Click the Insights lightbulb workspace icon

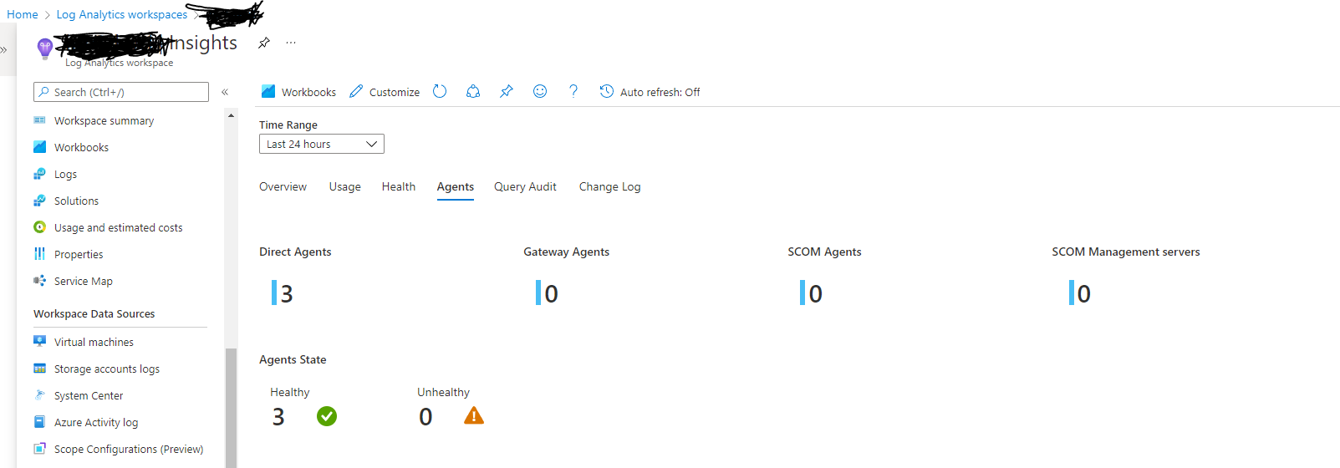click(x=45, y=48)
